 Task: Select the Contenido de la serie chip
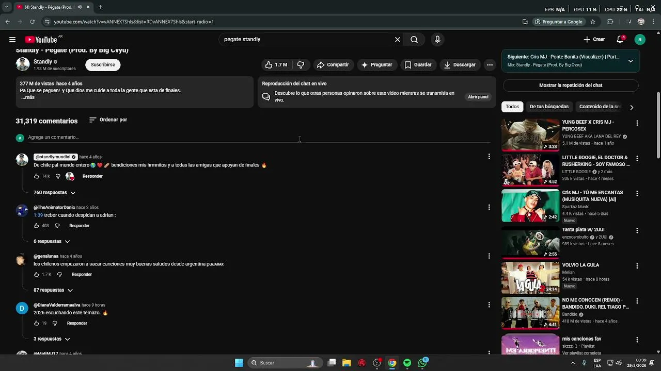tap(600, 107)
